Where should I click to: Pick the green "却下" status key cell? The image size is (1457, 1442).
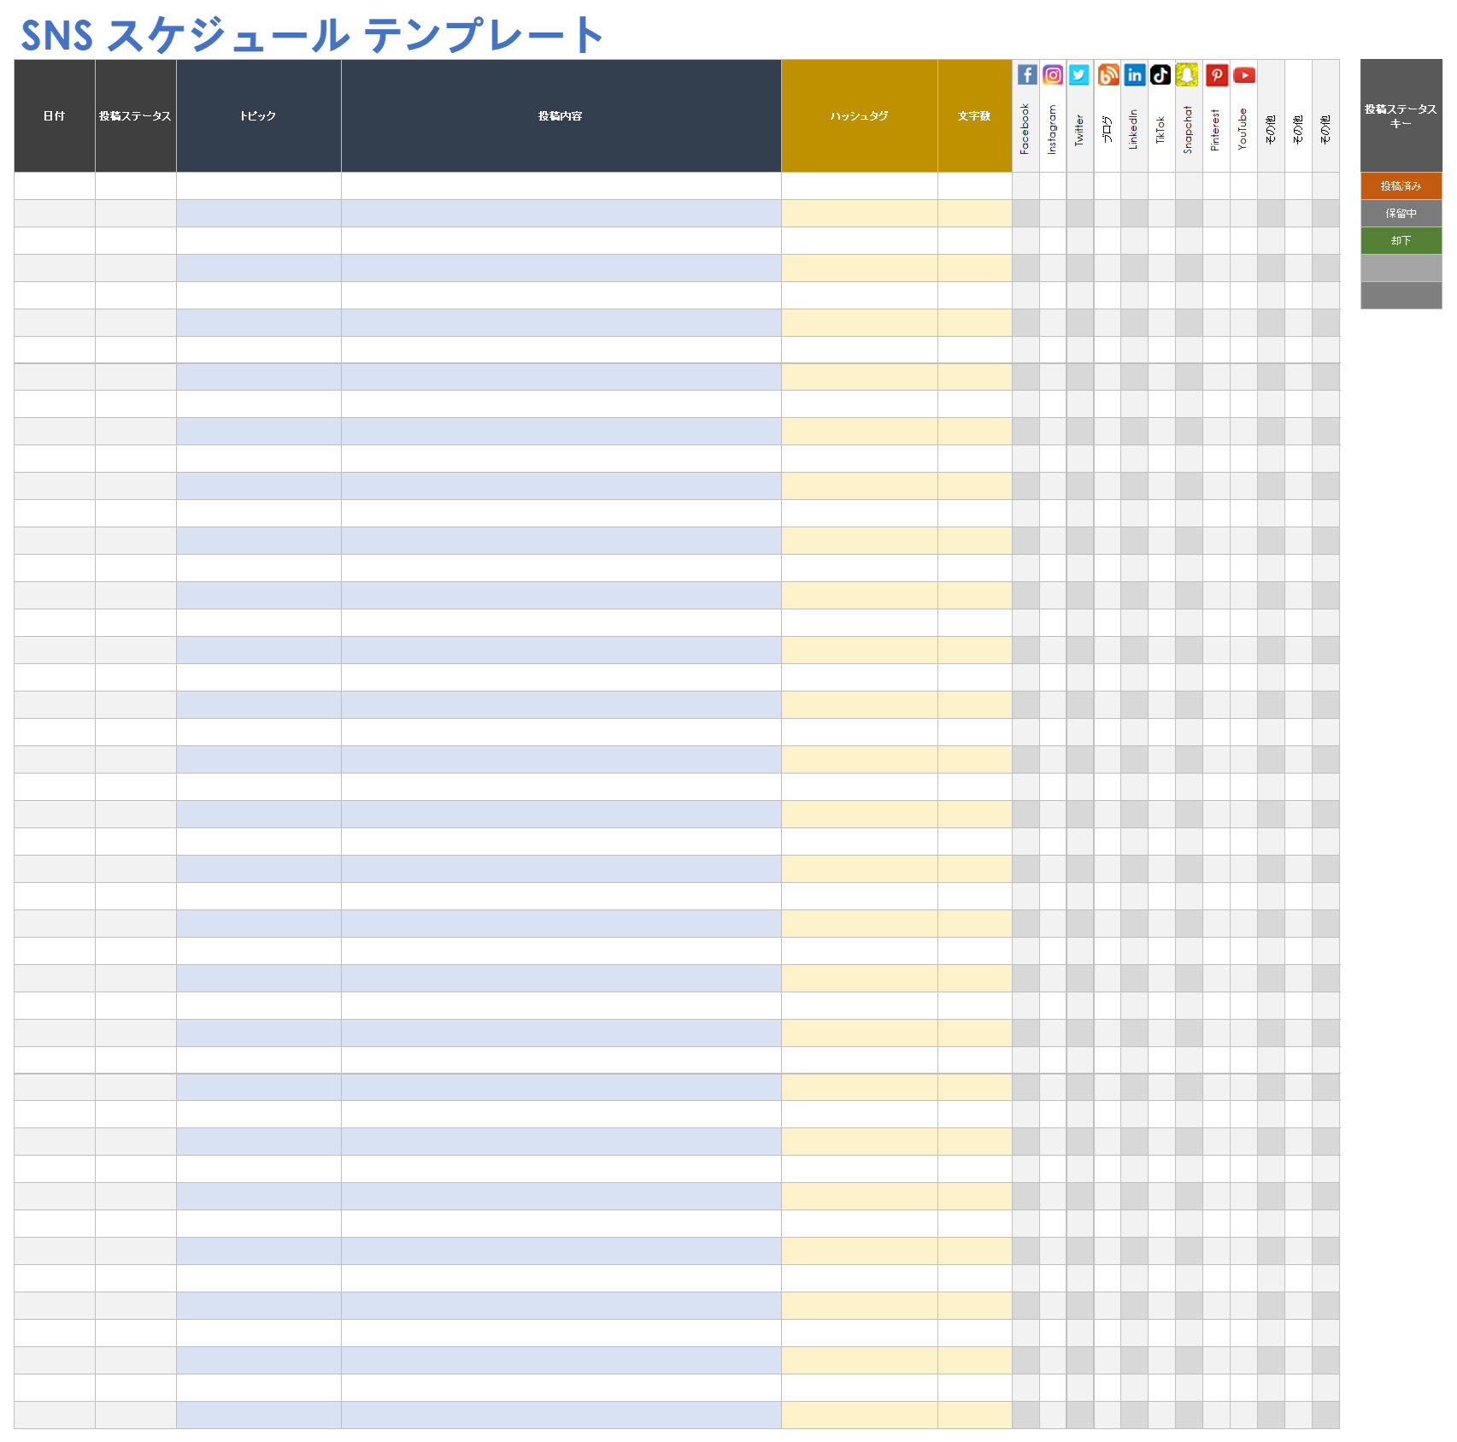[1401, 241]
